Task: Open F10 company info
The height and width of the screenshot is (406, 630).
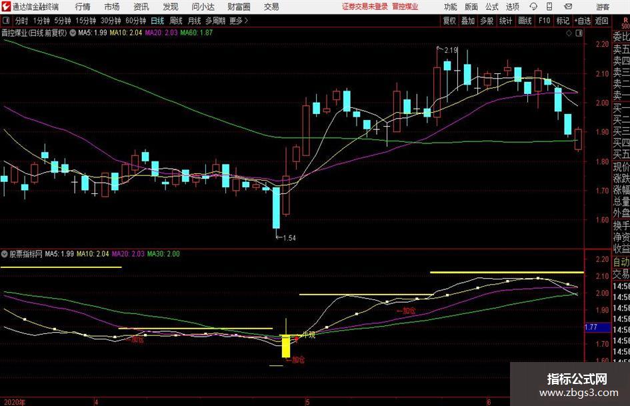Action: [x=544, y=21]
